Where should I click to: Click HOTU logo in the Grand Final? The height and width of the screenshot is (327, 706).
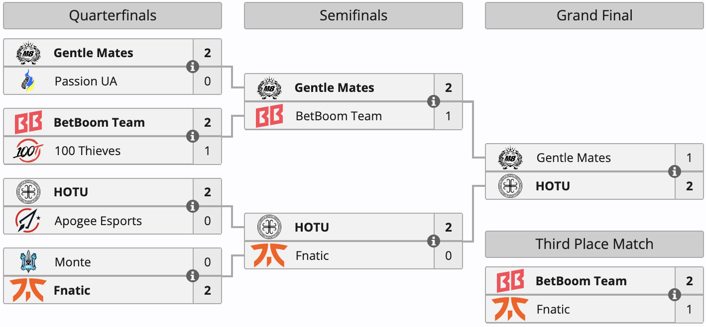[x=510, y=186]
